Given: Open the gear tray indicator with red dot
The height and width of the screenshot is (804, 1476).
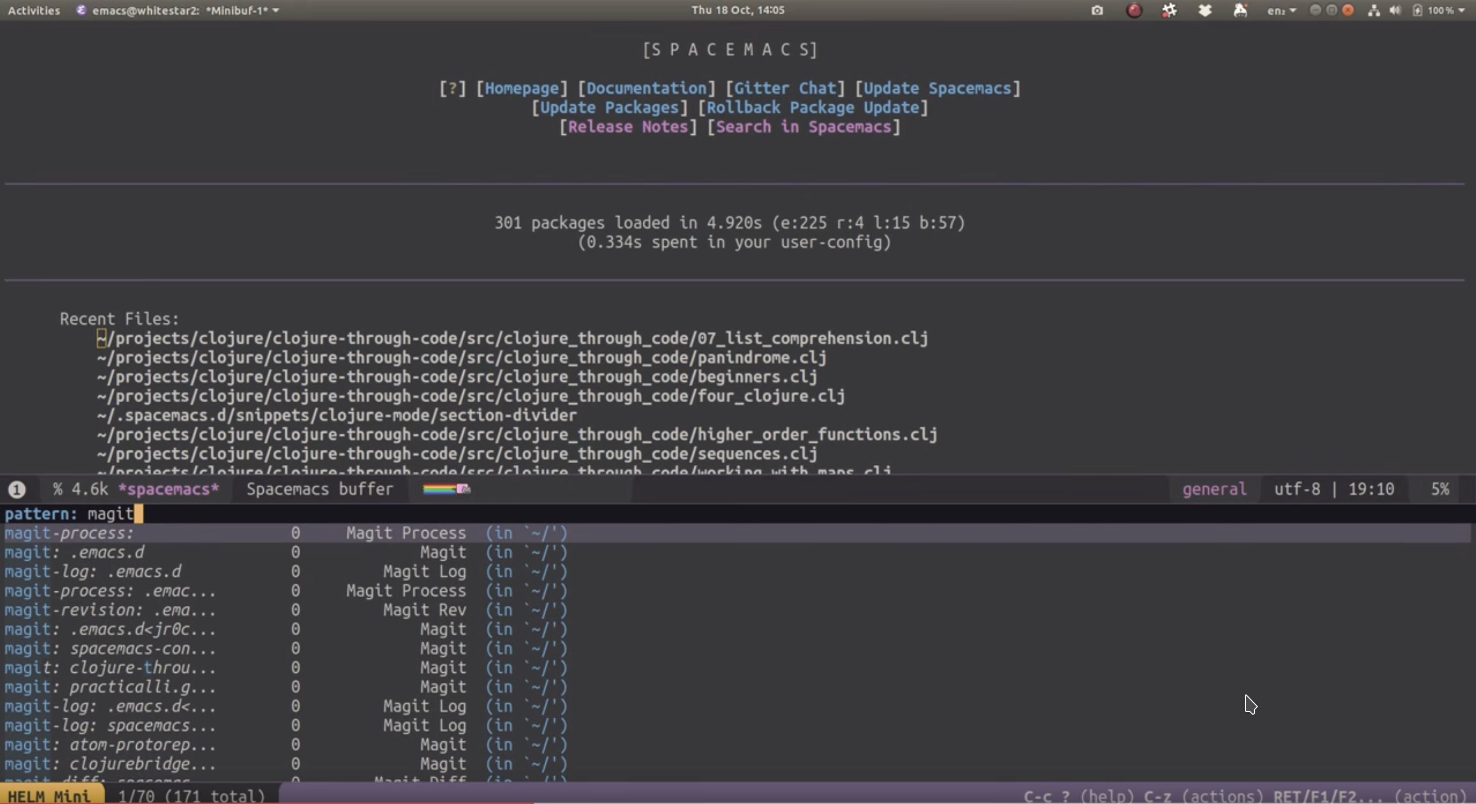Looking at the screenshot, I should [x=1169, y=10].
